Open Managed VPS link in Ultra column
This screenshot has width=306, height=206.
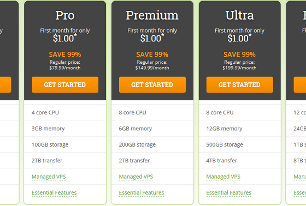(223, 177)
